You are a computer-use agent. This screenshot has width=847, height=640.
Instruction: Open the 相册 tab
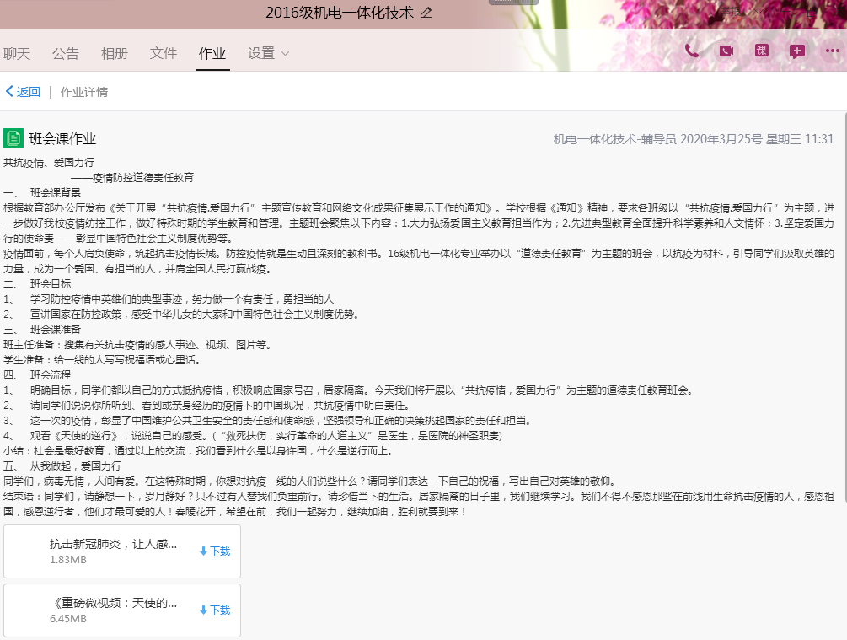pos(115,53)
